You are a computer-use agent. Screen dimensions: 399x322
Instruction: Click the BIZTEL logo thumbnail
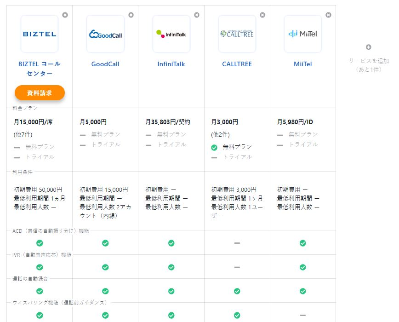[40, 34]
